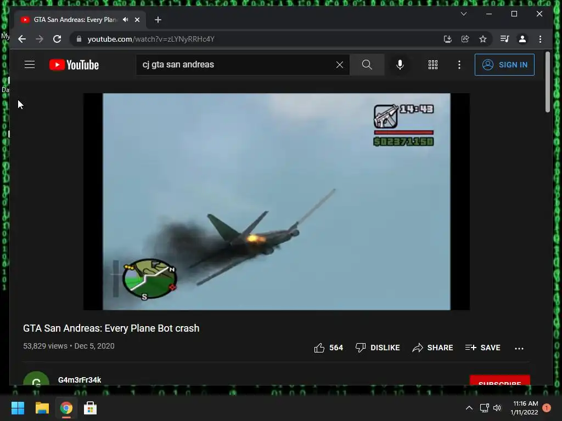Start voice search with microphone
Image resolution: width=562 pixels, height=421 pixels.
point(400,65)
